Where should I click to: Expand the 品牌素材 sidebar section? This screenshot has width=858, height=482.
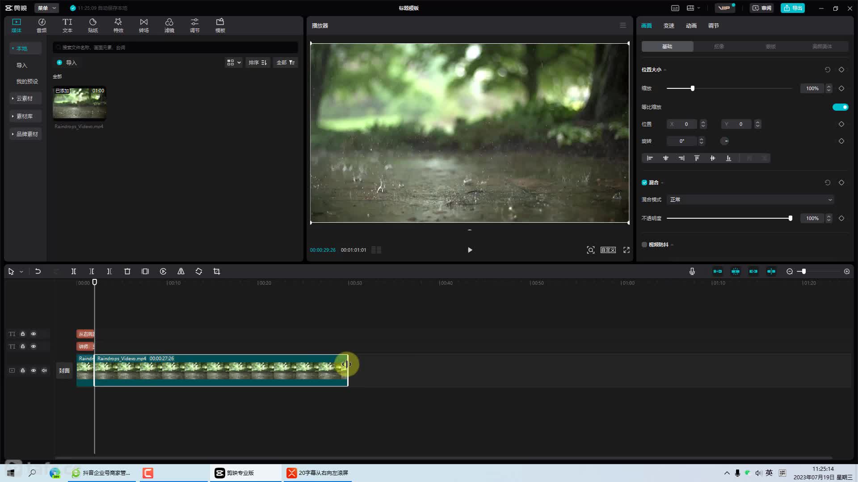[x=25, y=134]
